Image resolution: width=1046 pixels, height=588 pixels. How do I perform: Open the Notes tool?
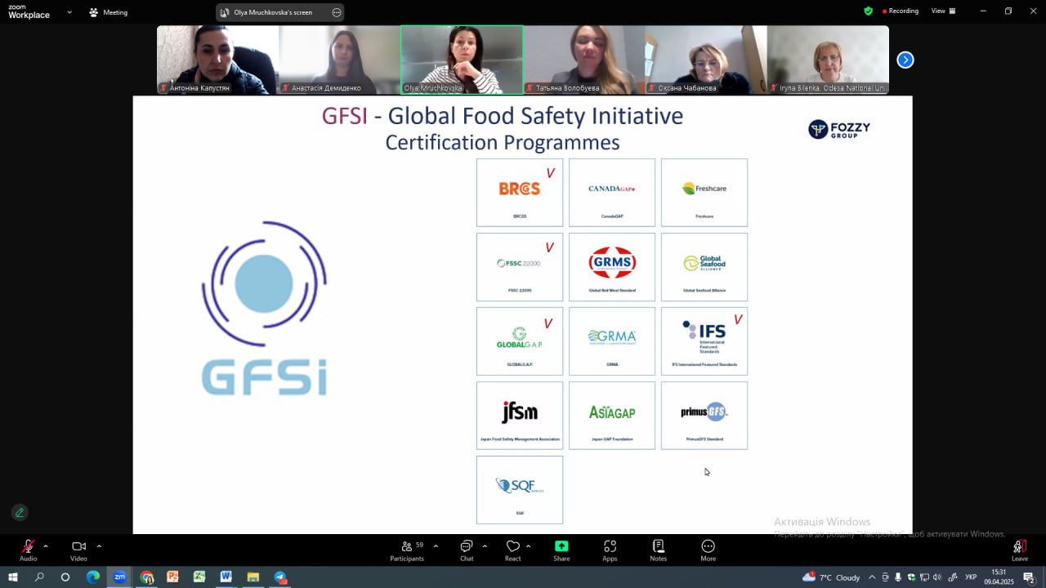point(658,550)
